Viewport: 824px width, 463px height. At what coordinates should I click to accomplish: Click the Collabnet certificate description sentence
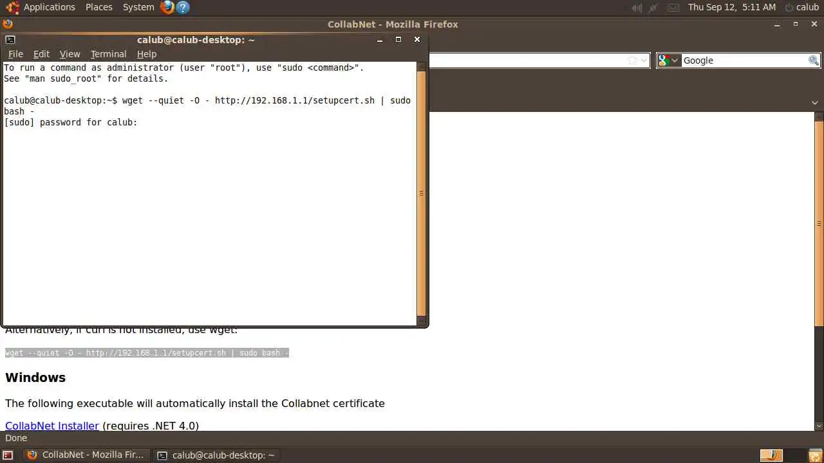(195, 403)
